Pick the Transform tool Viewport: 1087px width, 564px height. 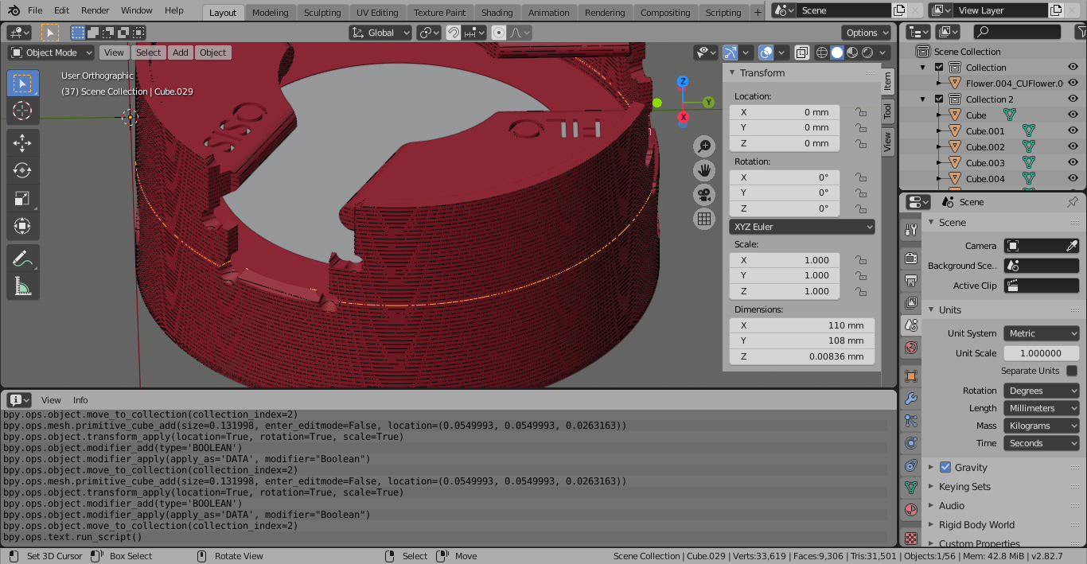22,226
